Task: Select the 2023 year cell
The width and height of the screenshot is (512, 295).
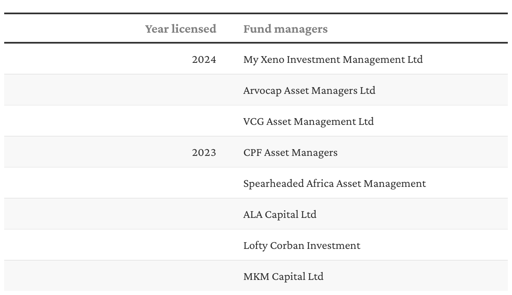Action: coord(204,153)
